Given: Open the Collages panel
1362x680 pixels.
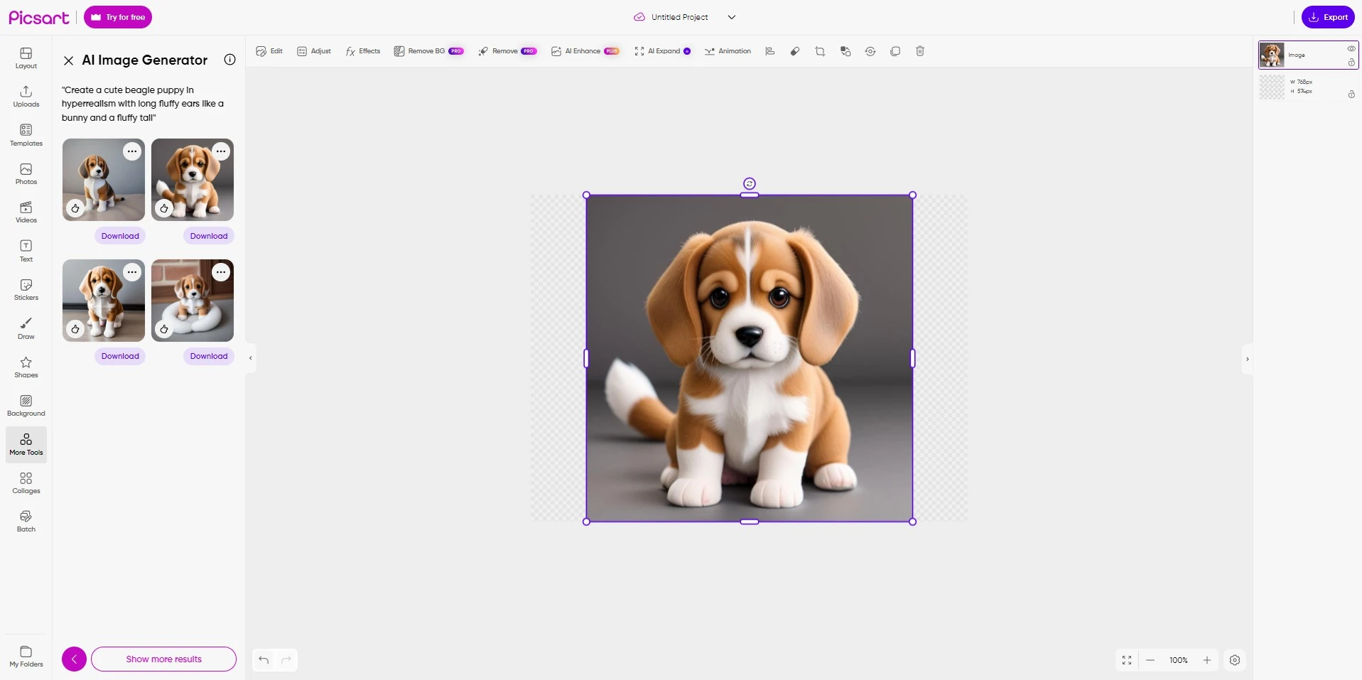Looking at the screenshot, I should click(26, 483).
